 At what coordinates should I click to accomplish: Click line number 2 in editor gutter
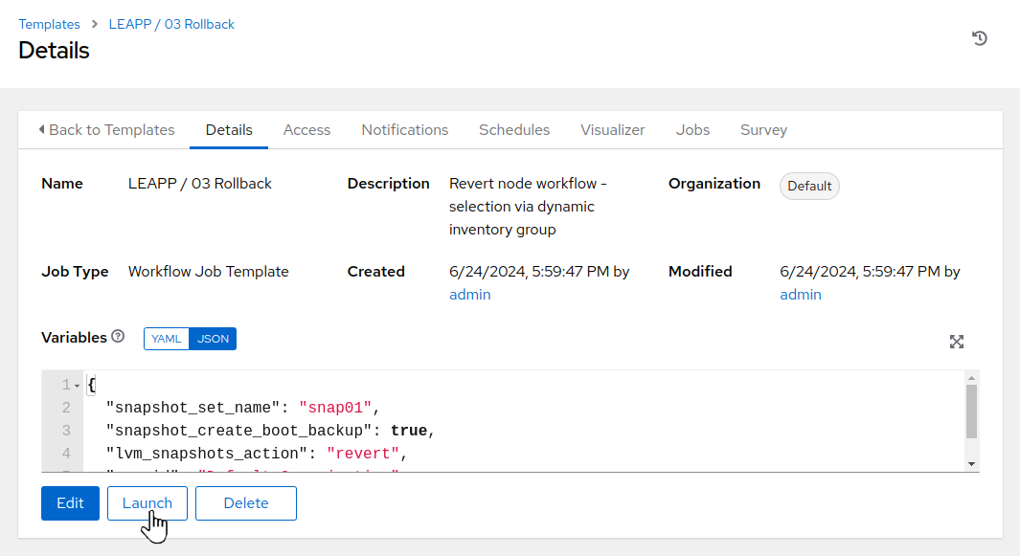click(66, 408)
